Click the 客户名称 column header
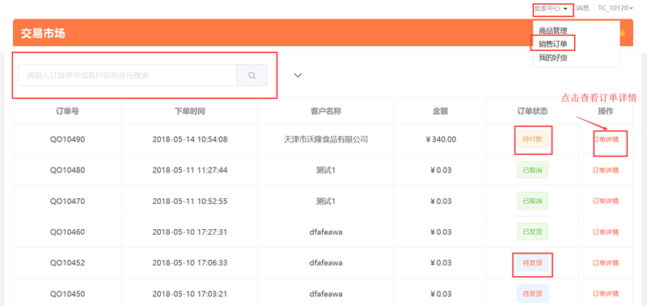The height and width of the screenshot is (306, 647). pyautogui.click(x=326, y=111)
